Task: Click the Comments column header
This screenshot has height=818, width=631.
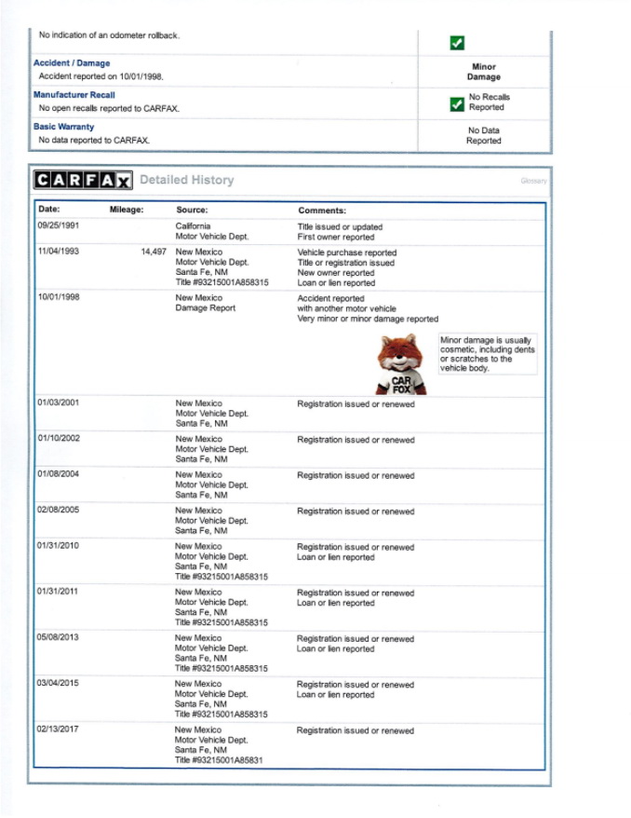Action: [x=322, y=211]
